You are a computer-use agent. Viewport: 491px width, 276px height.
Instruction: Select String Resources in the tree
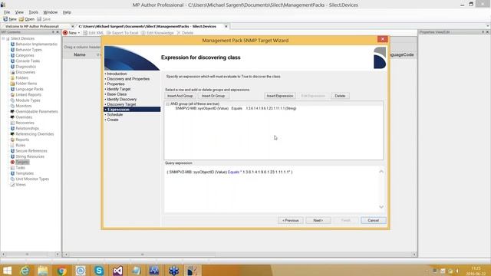[30, 156]
